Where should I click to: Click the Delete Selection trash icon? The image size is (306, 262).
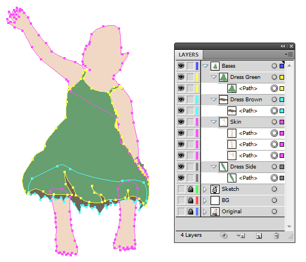pos(276,236)
